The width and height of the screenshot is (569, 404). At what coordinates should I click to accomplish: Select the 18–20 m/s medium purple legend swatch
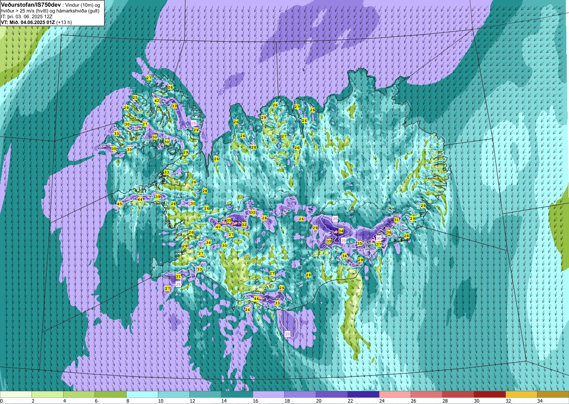click(300, 394)
